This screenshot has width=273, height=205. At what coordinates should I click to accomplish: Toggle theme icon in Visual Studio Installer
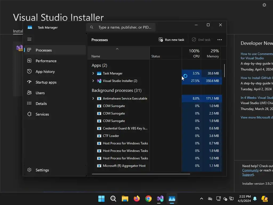(x=264, y=5)
